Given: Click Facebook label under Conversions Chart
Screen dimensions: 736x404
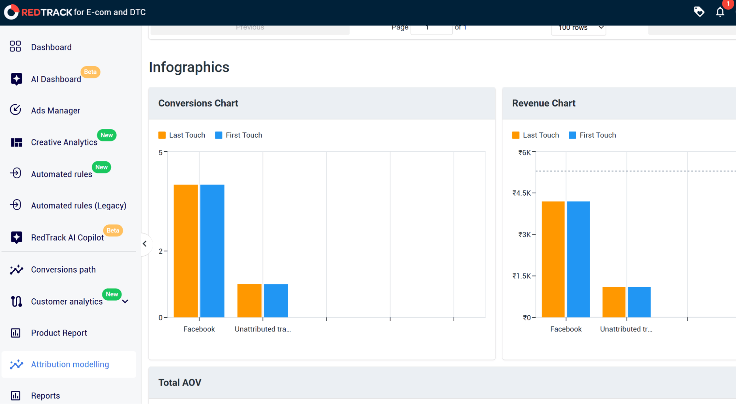Looking at the screenshot, I should 199,329.
